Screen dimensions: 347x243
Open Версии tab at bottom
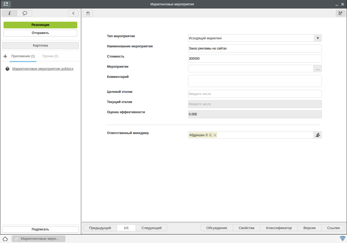click(310, 228)
